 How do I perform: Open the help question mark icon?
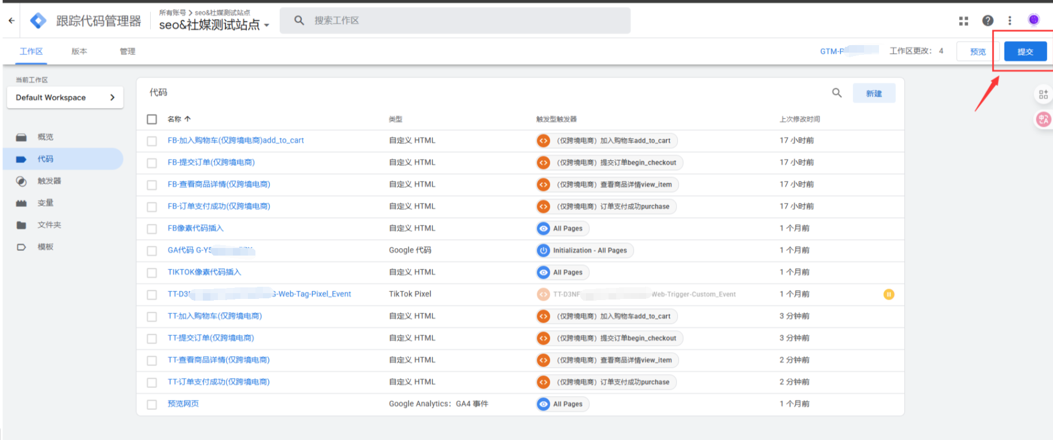pos(988,21)
